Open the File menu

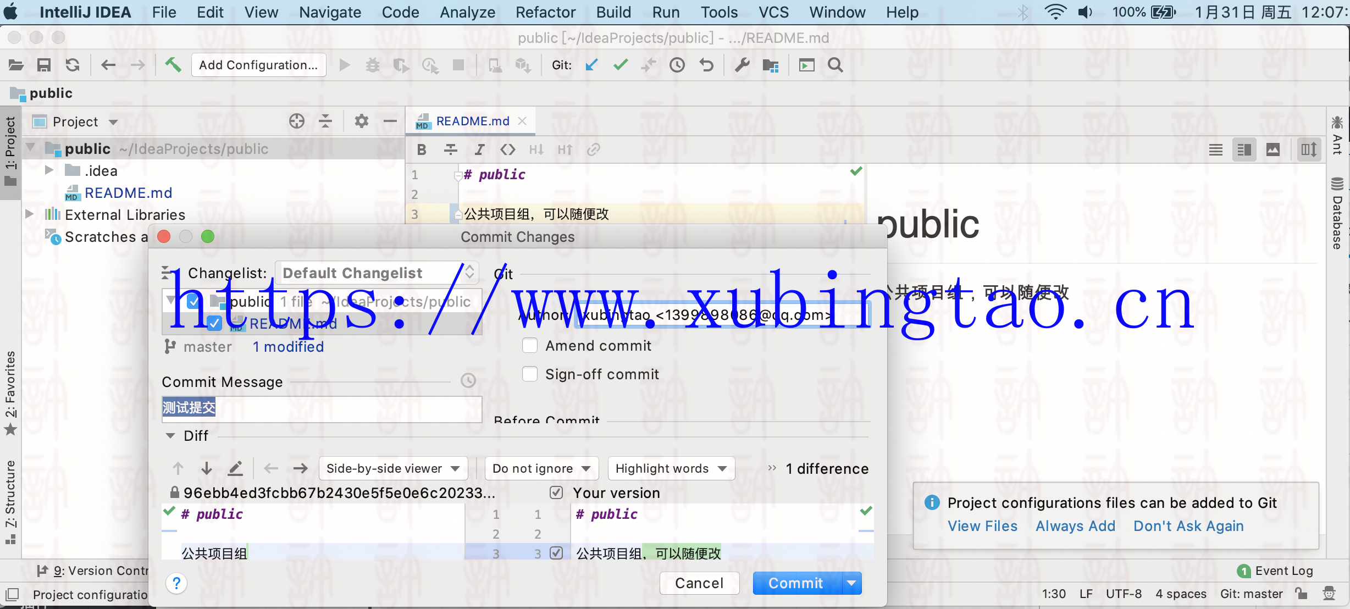(x=164, y=12)
